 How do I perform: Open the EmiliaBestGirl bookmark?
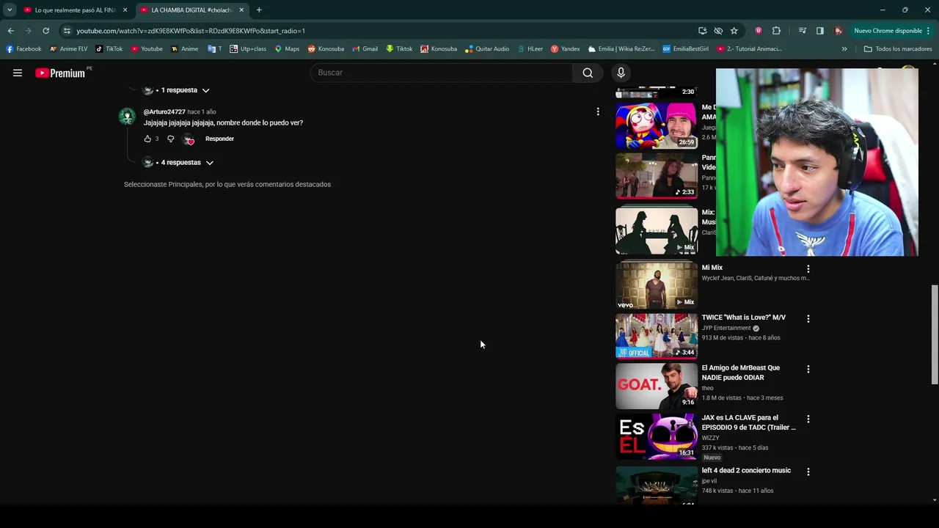(x=685, y=49)
